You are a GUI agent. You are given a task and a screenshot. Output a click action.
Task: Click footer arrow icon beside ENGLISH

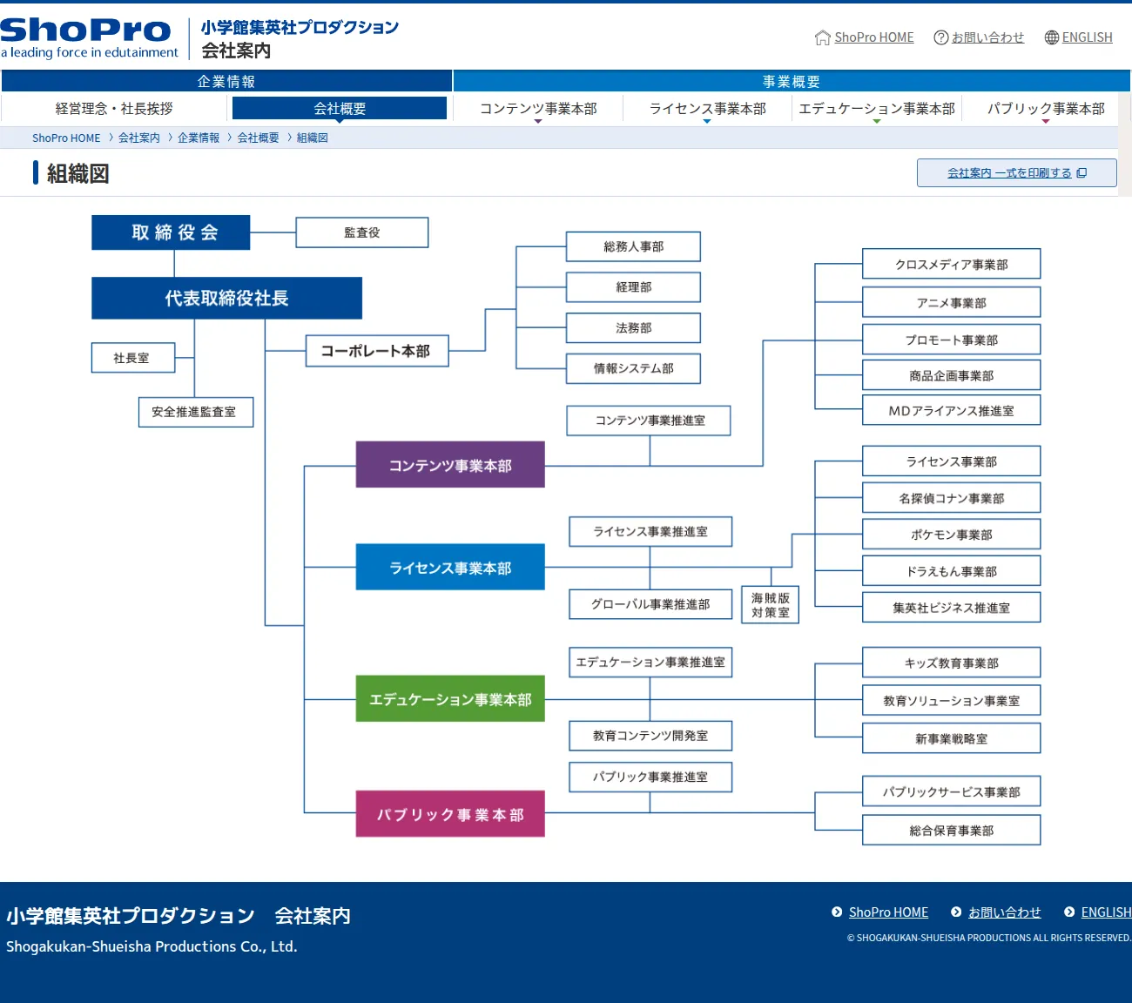pyautogui.click(x=1069, y=912)
